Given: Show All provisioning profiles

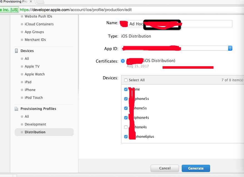Looking at the screenshot, I should coord(27,117).
